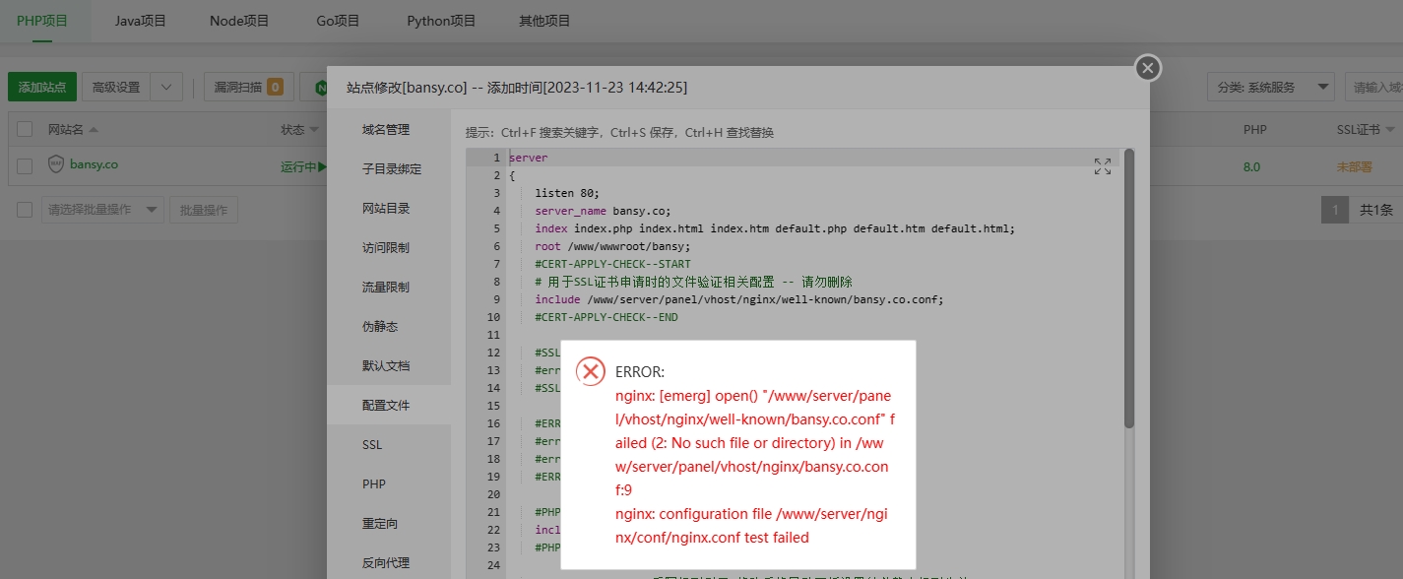This screenshot has height=579, width=1403.
Task: Switch to PHP项目 tab
Action: 42,20
